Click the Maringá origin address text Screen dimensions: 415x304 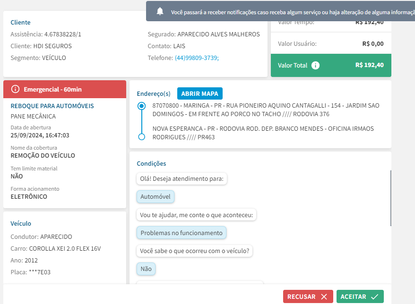(x=266, y=110)
